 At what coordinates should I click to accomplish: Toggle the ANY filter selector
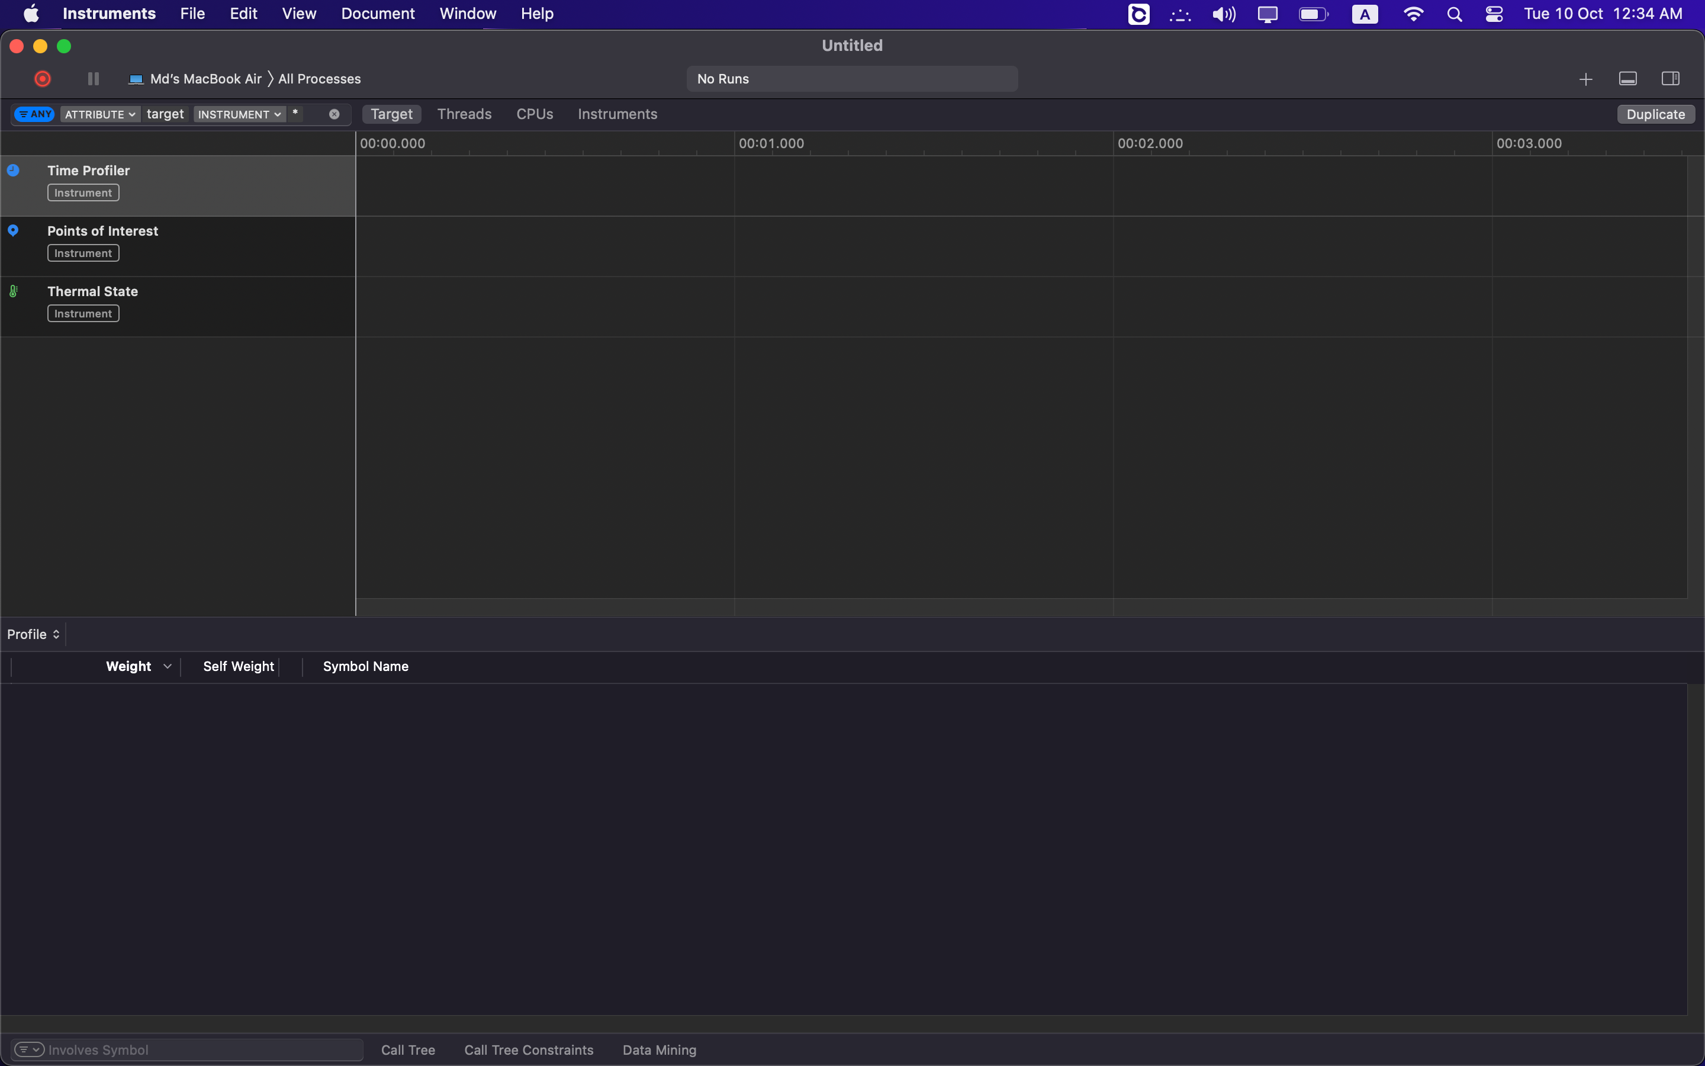click(33, 113)
